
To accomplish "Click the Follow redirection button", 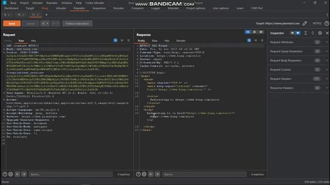I will pos(77,24).
